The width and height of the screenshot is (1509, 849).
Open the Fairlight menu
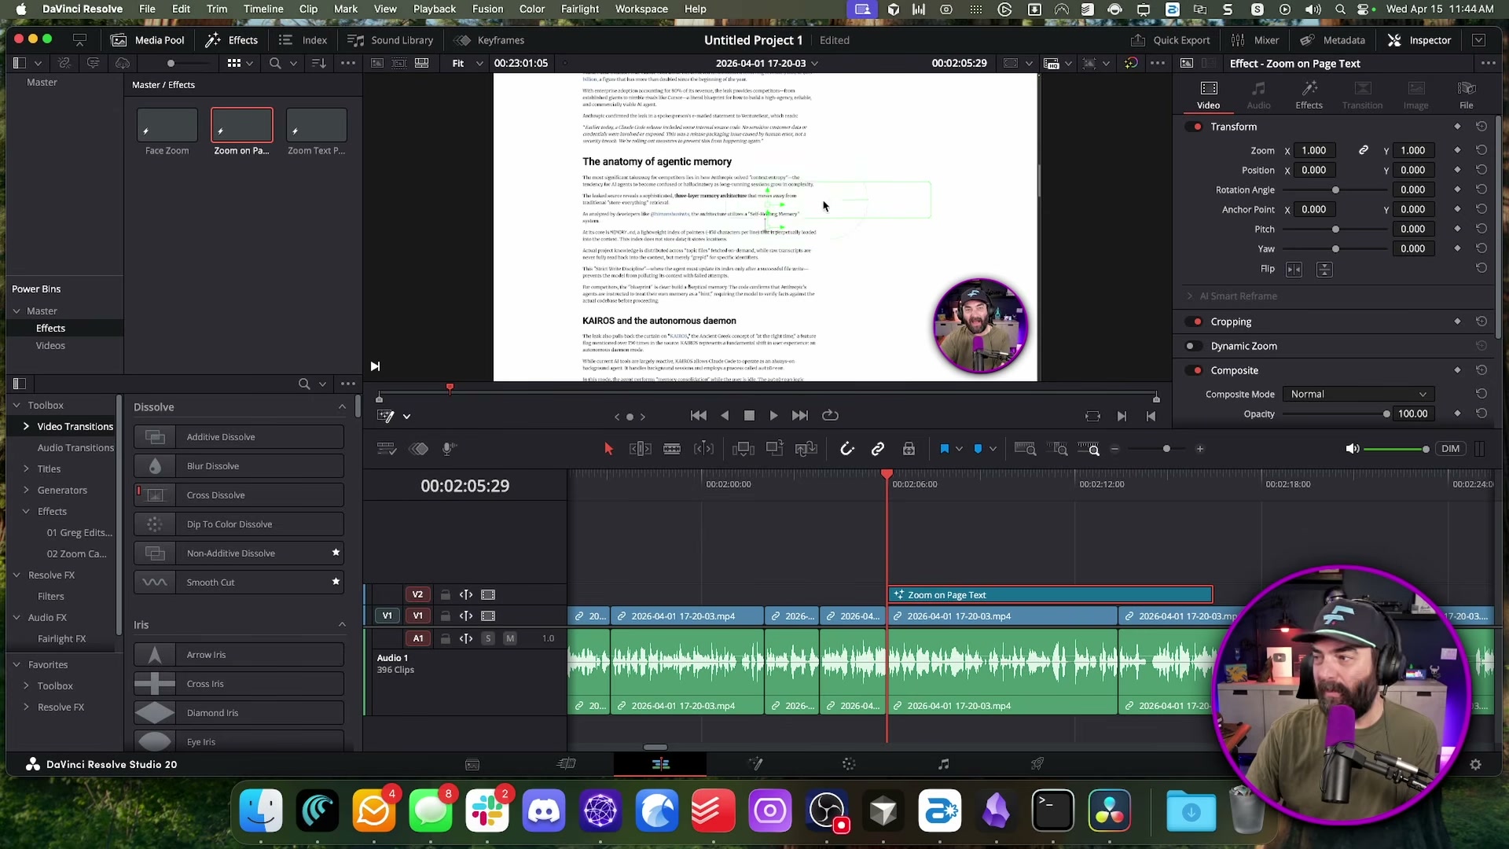pyautogui.click(x=579, y=9)
